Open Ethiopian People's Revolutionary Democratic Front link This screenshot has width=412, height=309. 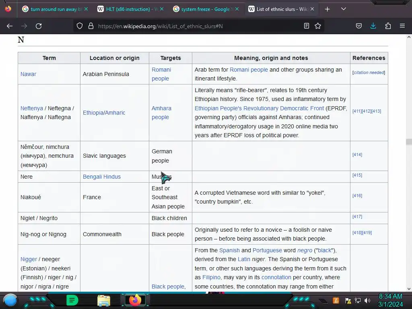259,108
